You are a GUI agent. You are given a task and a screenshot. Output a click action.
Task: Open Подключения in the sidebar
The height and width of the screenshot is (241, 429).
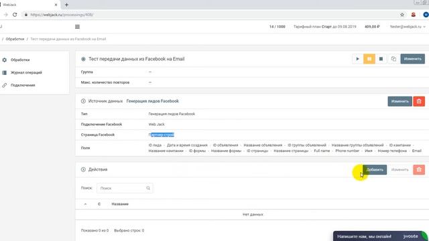pos(23,85)
